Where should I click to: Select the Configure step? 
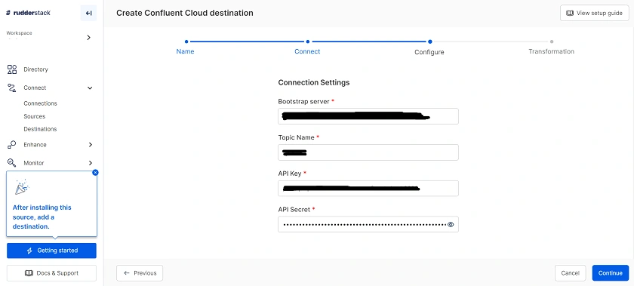pyautogui.click(x=429, y=52)
